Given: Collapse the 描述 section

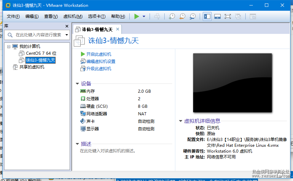Looking at the screenshot, I should pyautogui.click(x=77, y=144).
